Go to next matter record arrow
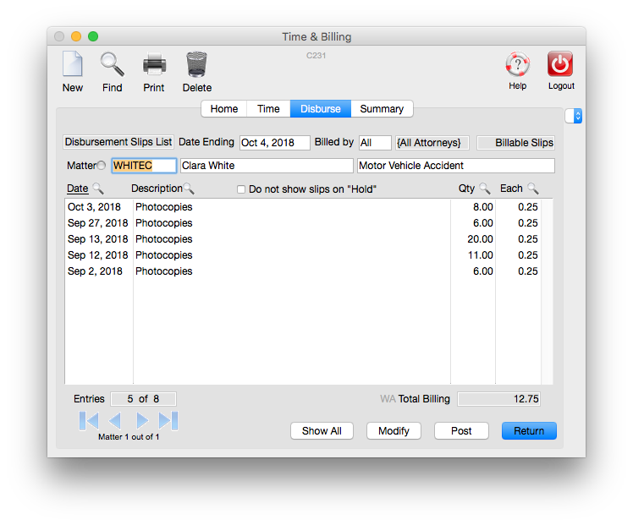This screenshot has width=633, height=525. point(142,420)
